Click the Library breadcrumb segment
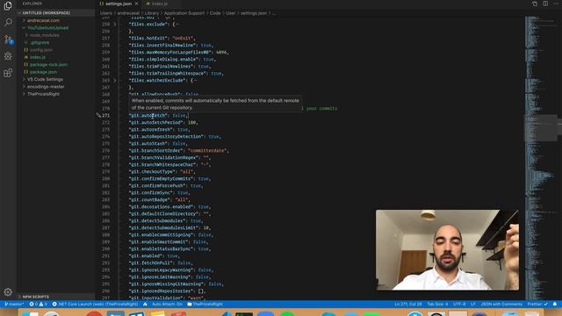This screenshot has height=316, width=562. (x=151, y=13)
